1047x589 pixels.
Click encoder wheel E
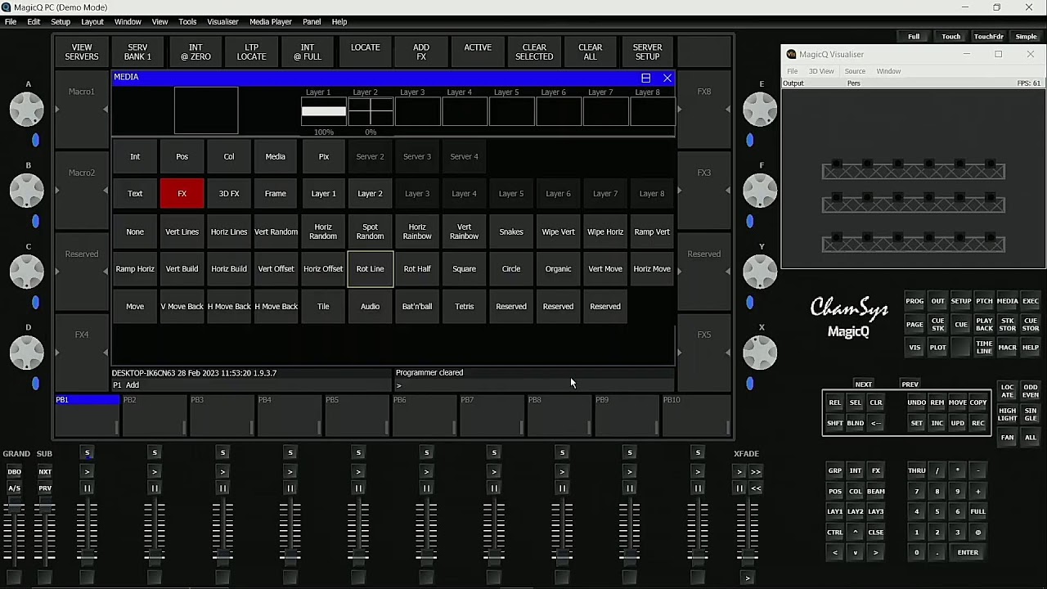click(760, 109)
